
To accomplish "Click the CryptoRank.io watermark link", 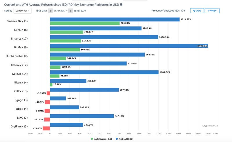I will [210, 126].
